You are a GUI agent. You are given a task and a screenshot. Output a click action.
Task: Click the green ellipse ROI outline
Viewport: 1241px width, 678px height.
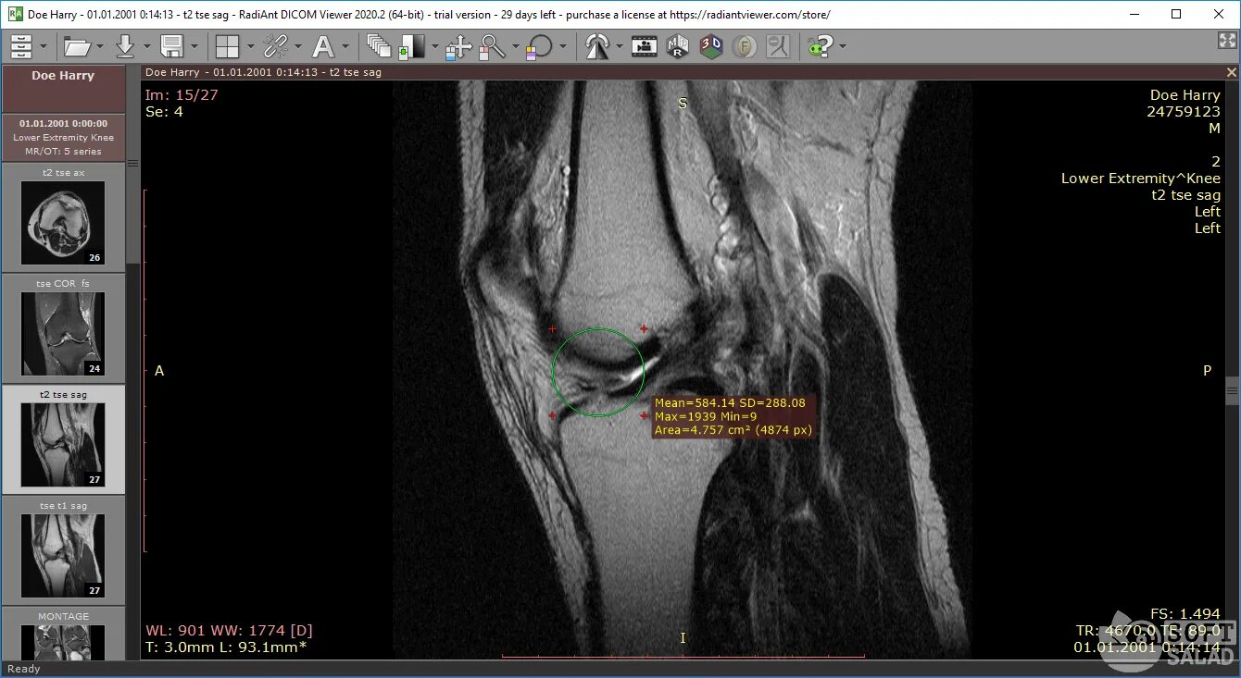tap(598, 373)
